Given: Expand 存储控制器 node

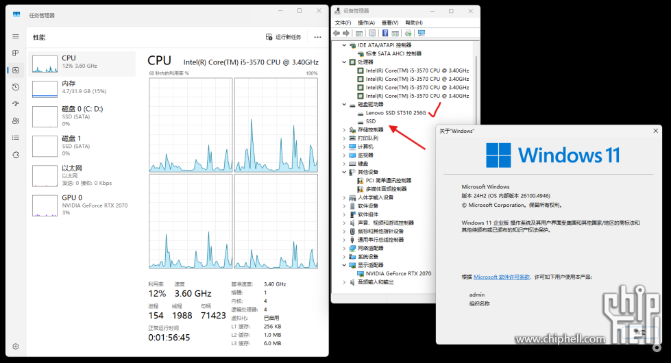Looking at the screenshot, I should click(344, 129).
